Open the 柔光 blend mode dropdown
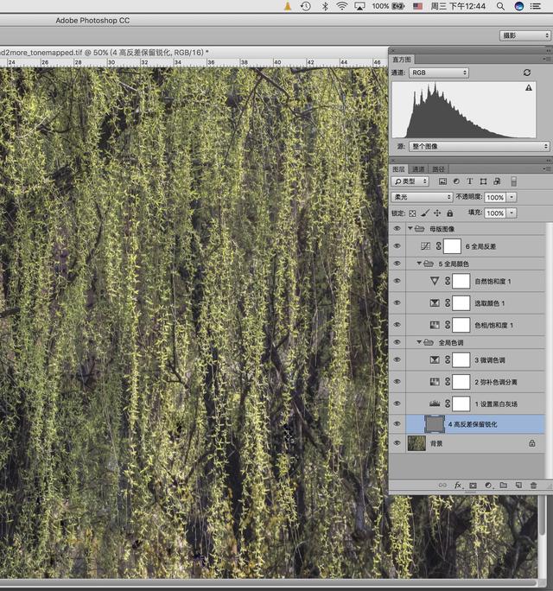 (423, 197)
